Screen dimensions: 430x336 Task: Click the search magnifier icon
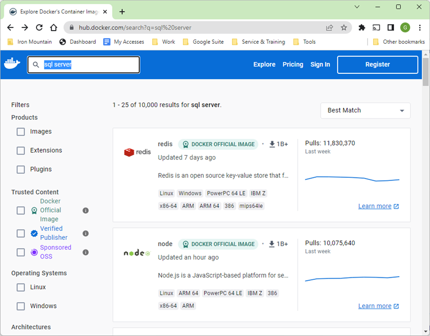(35, 64)
